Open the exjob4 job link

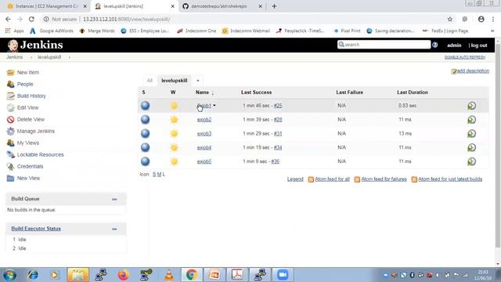click(x=204, y=147)
